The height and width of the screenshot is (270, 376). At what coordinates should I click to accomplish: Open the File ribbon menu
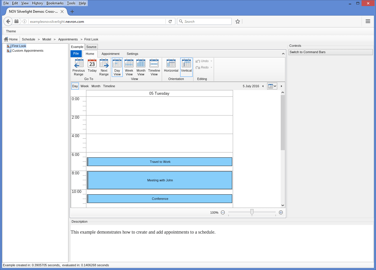(x=76, y=54)
